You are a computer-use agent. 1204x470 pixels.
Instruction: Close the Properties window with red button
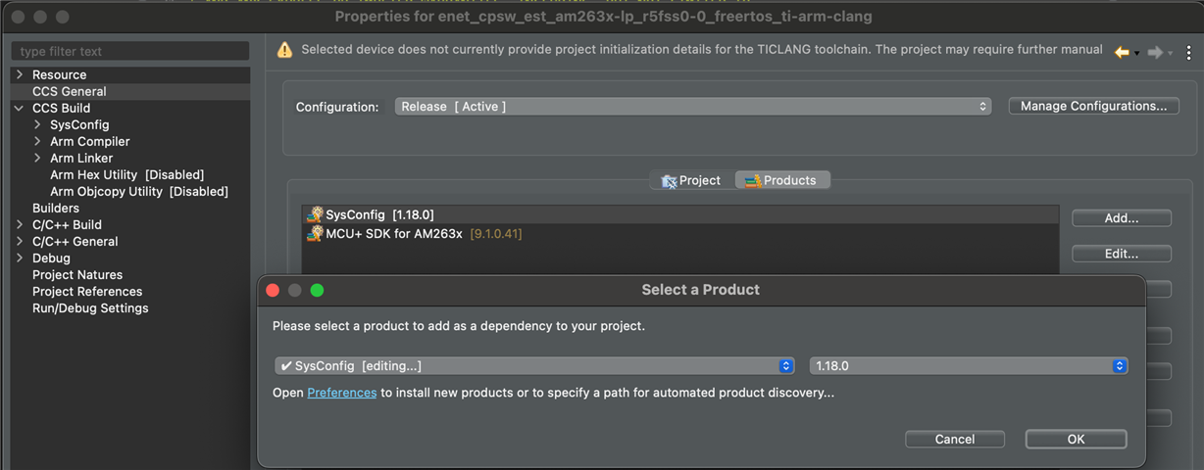tap(19, 17)
